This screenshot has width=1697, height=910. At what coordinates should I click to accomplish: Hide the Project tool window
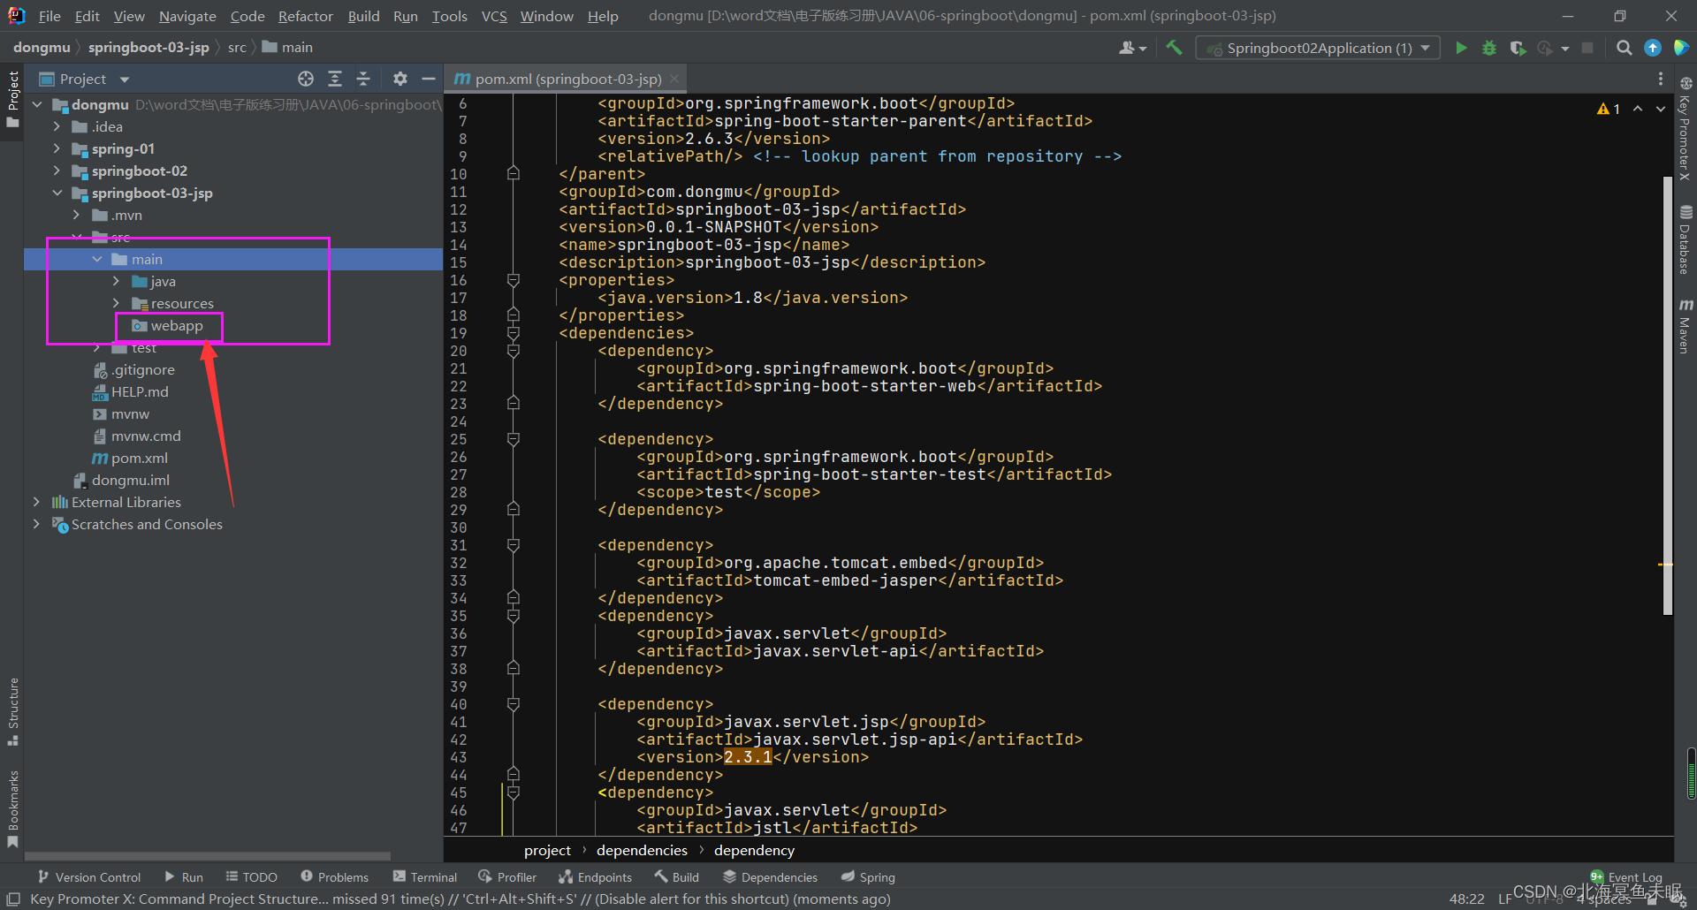[429, 79]
